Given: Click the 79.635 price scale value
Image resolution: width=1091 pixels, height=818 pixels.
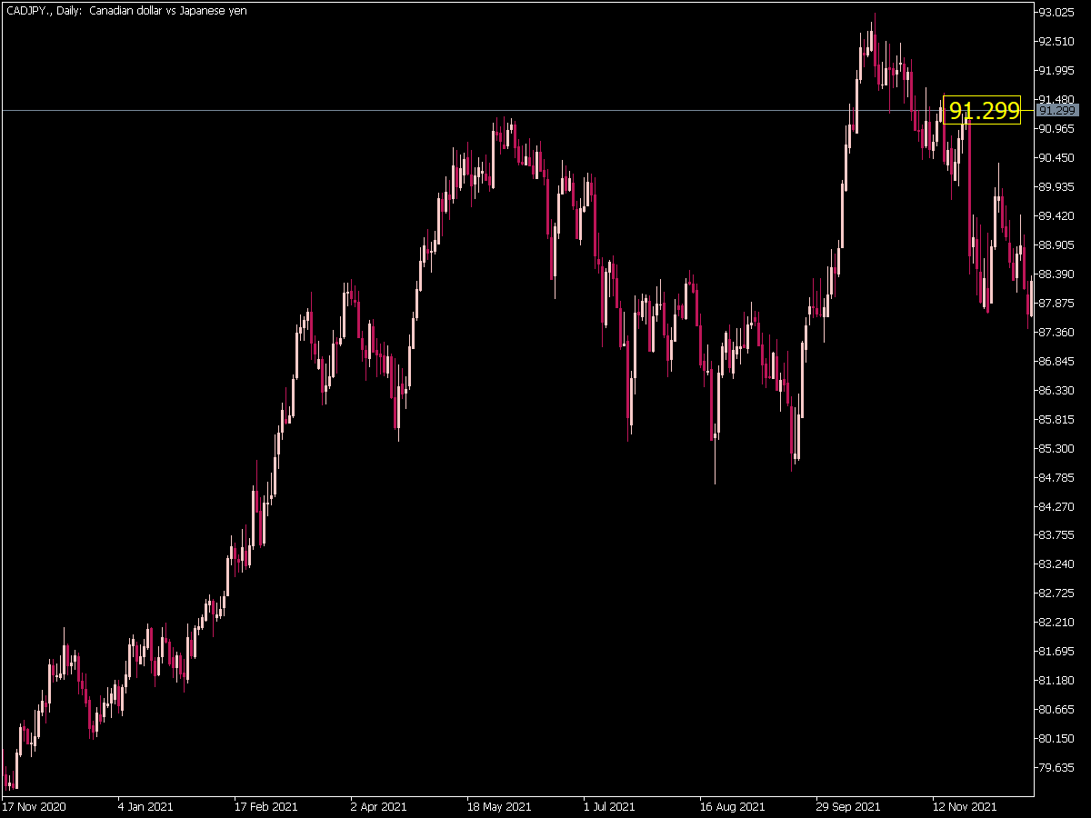Looking at the screenshot, I should coord(1057,768).
